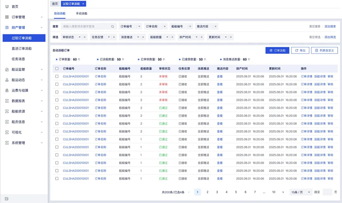This screenshot has height=203, width=342.
Task: Go to the next page arrow in pagination
Action: click(283, 192)
